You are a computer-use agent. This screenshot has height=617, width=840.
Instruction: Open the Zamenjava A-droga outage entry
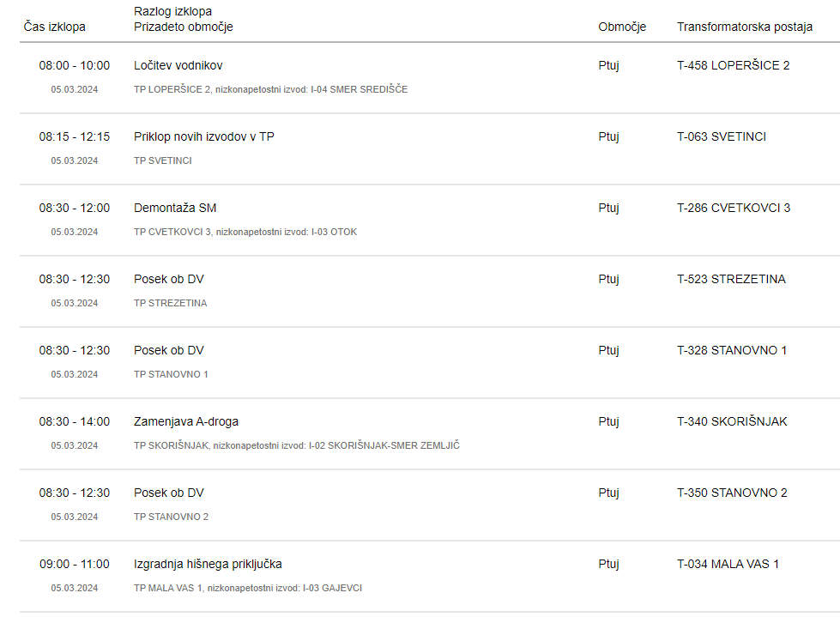click(x=186, y=421)
